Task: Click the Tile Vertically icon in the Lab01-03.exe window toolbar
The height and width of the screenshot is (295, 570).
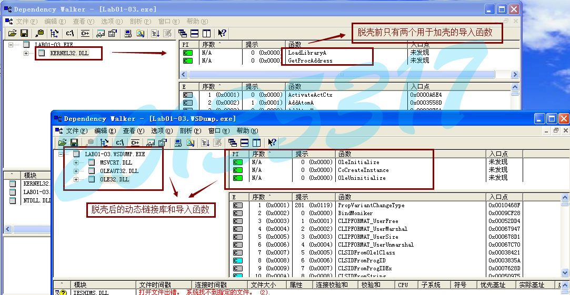Action: coord(206,33)
